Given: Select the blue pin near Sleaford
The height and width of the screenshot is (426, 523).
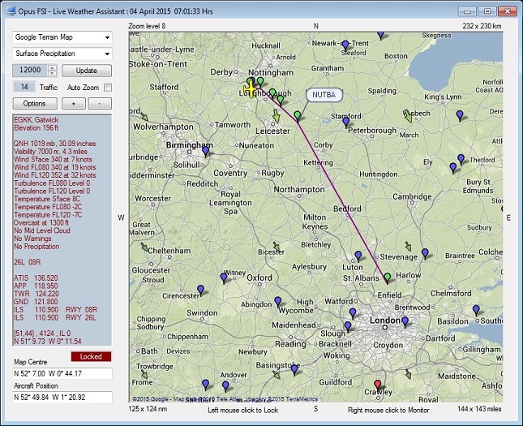Looking at the screenshot, I should click(345, 45).
